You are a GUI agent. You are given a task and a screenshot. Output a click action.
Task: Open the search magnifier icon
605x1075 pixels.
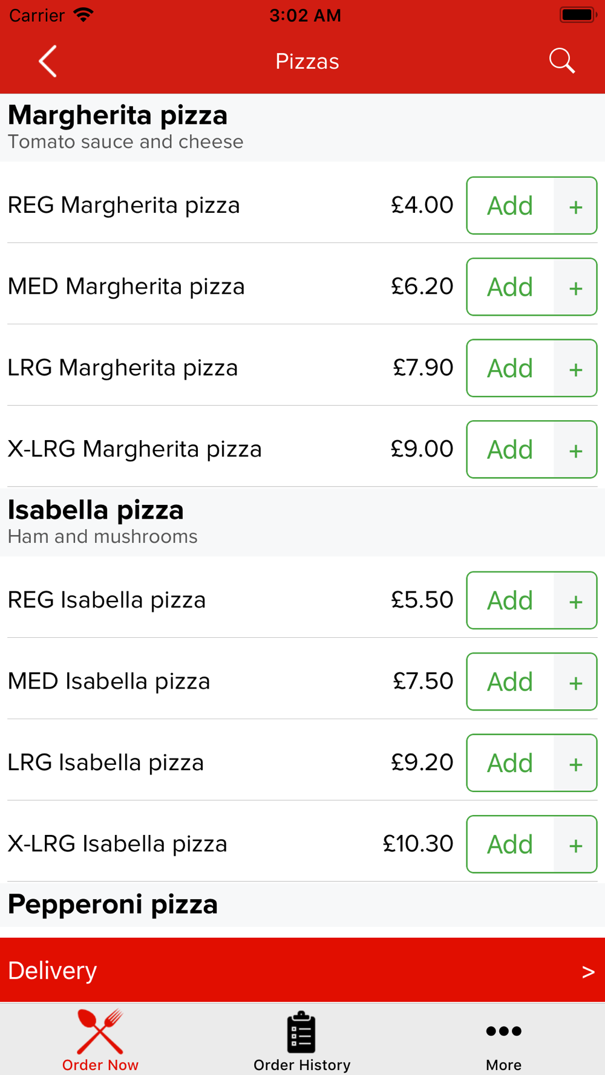coord(561,61)
